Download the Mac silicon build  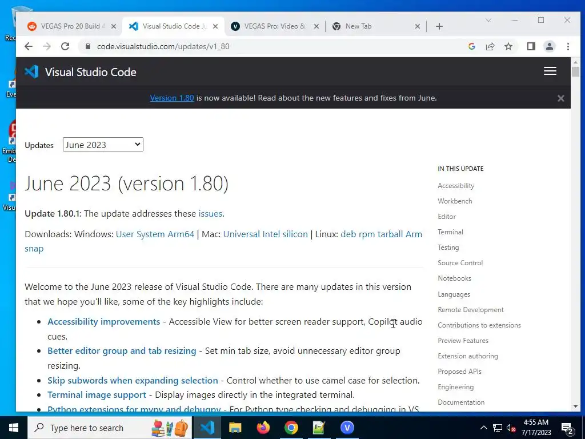tap(295, 234)
